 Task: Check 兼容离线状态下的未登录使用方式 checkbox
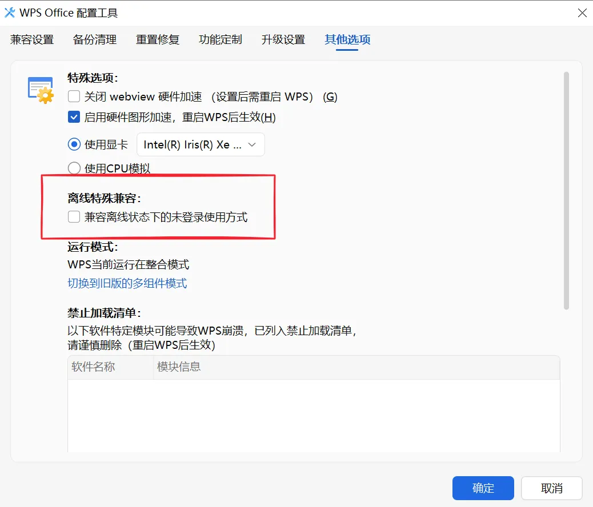click(74, 217)
